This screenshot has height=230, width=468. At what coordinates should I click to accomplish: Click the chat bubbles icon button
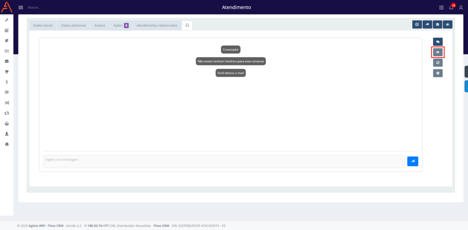[x=438, y=42]
